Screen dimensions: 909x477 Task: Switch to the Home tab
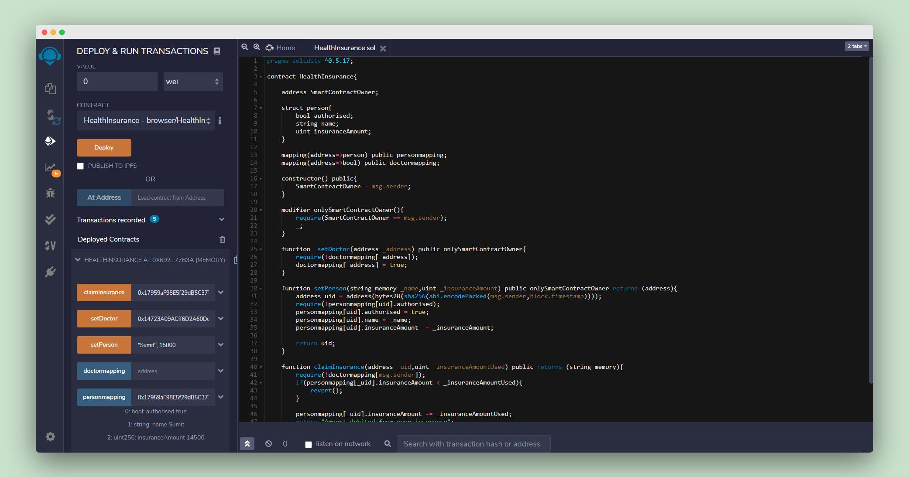(281, 48)
